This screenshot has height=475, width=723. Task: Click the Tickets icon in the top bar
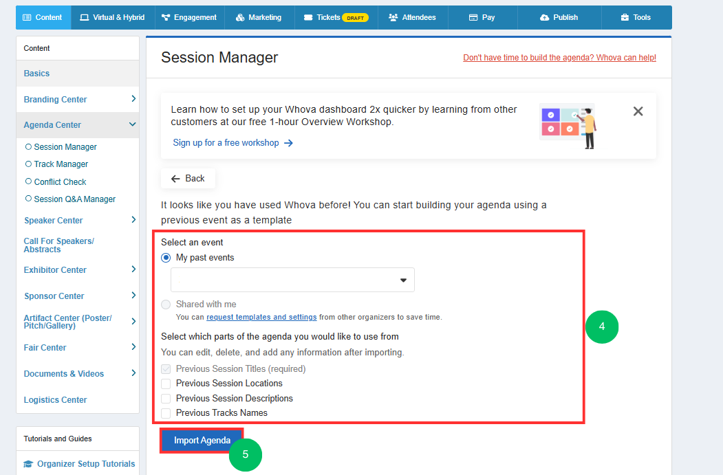[x=308, y=17]
